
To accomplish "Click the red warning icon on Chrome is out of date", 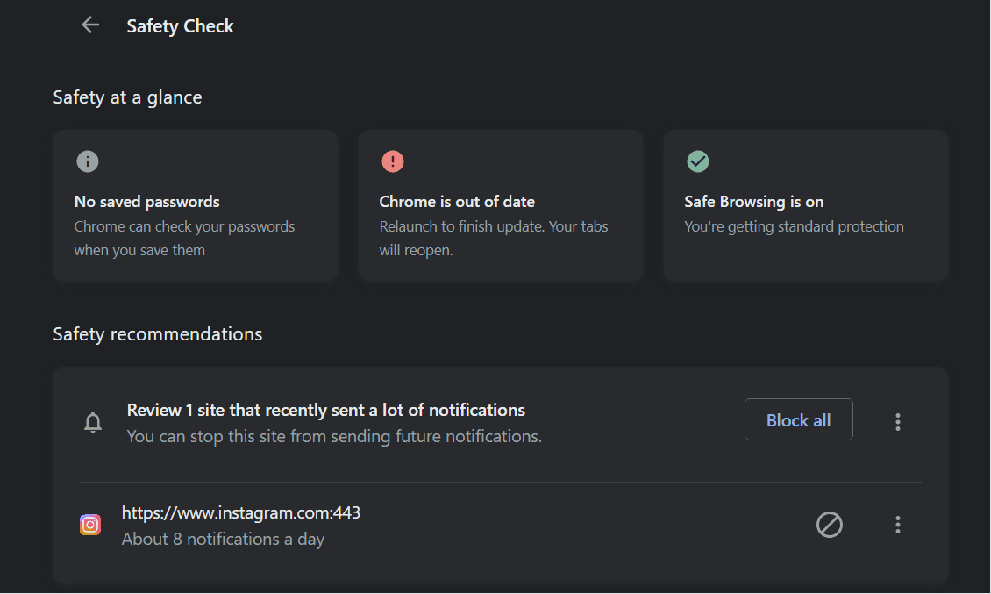I will click(392, 161).
